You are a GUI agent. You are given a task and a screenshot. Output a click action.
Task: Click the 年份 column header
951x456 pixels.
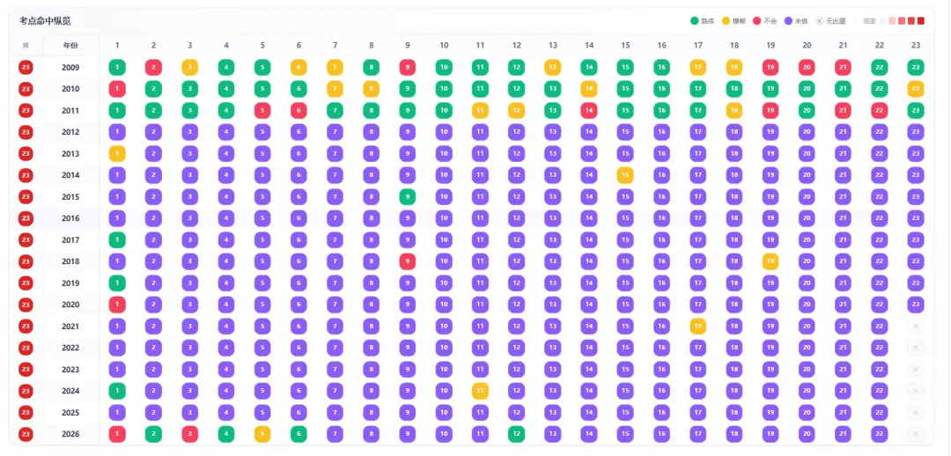click(70, 46)
